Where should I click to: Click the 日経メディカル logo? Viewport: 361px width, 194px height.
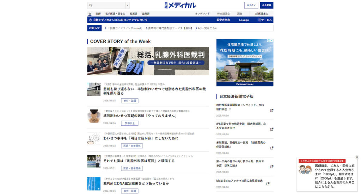pyautogui.click(x=180, y=5)
